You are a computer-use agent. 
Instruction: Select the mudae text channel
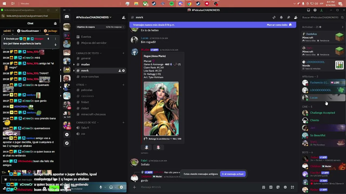[x=100, y=65]
